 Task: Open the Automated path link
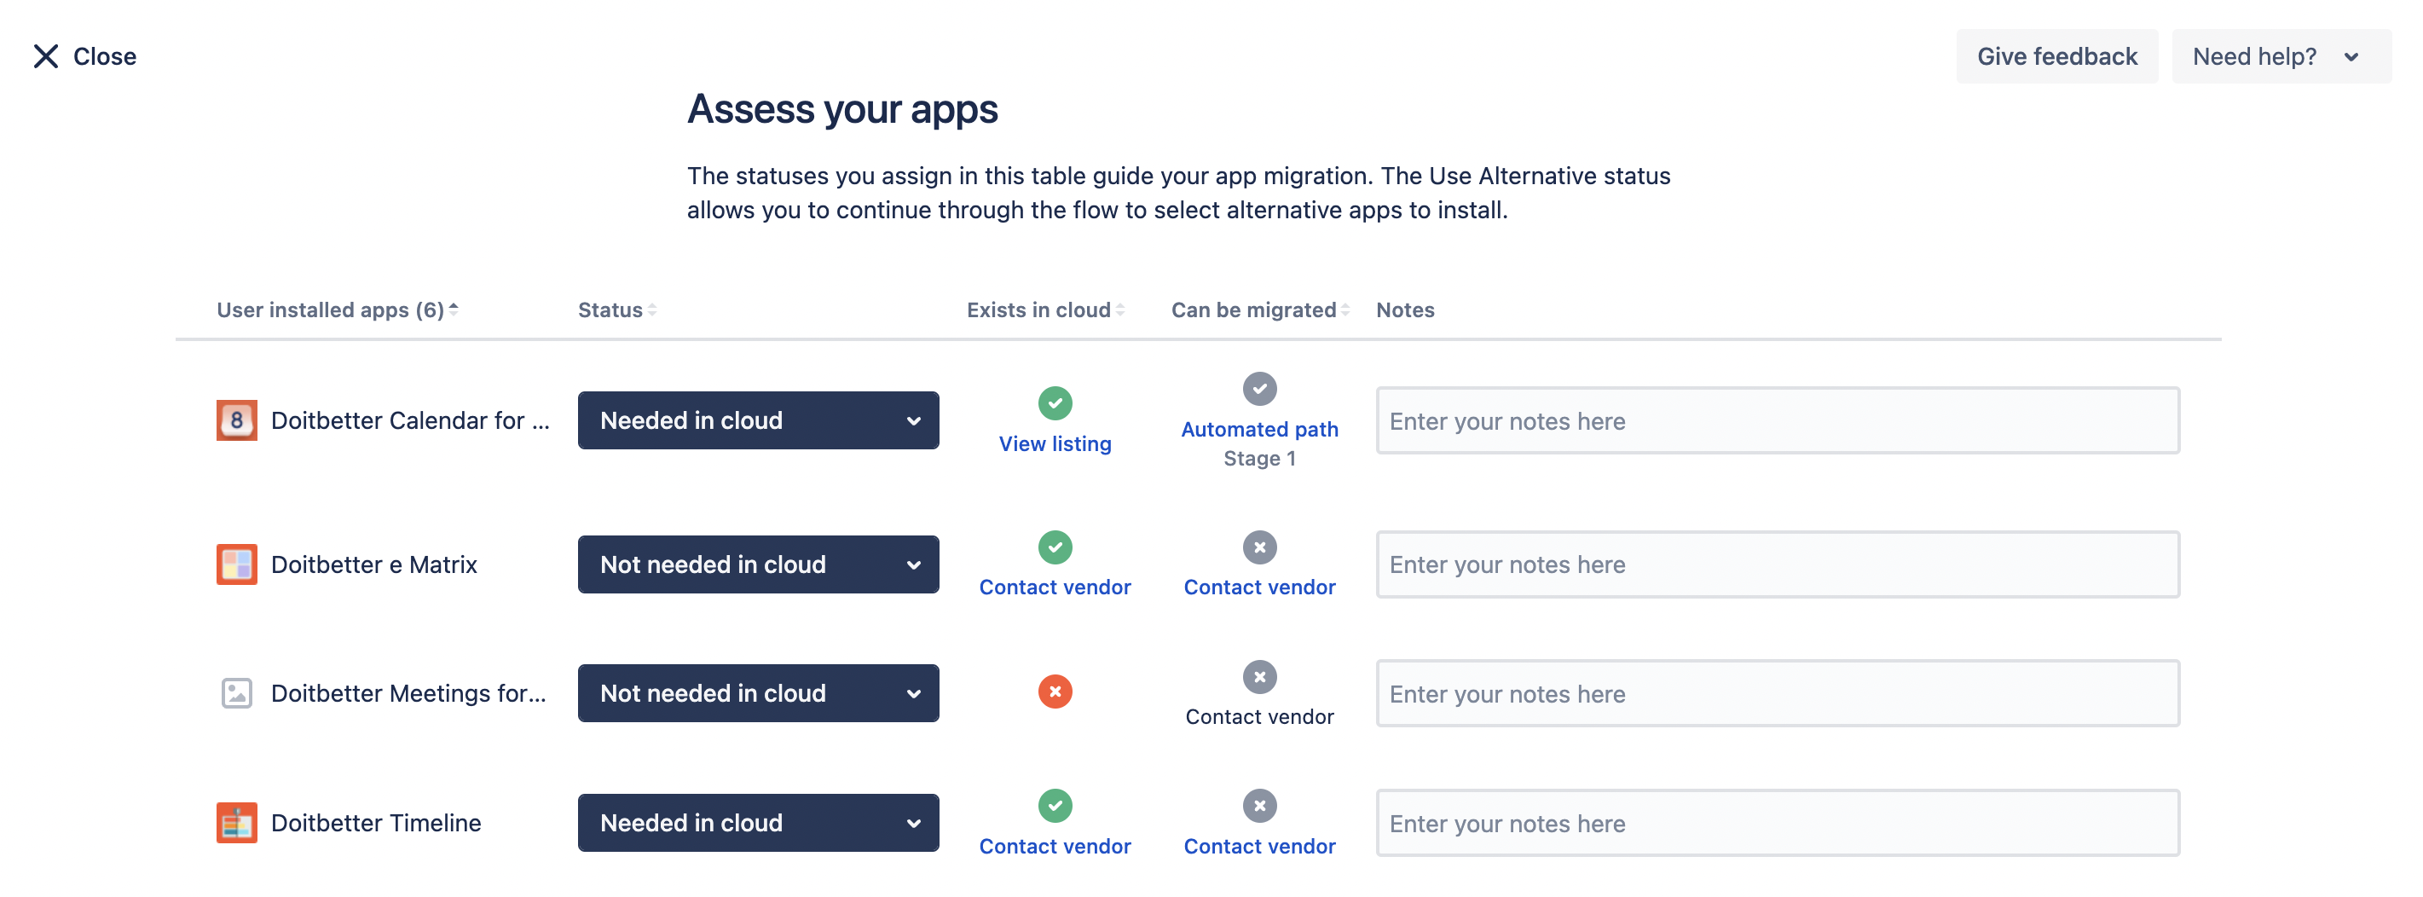[x=1258, y=430]
